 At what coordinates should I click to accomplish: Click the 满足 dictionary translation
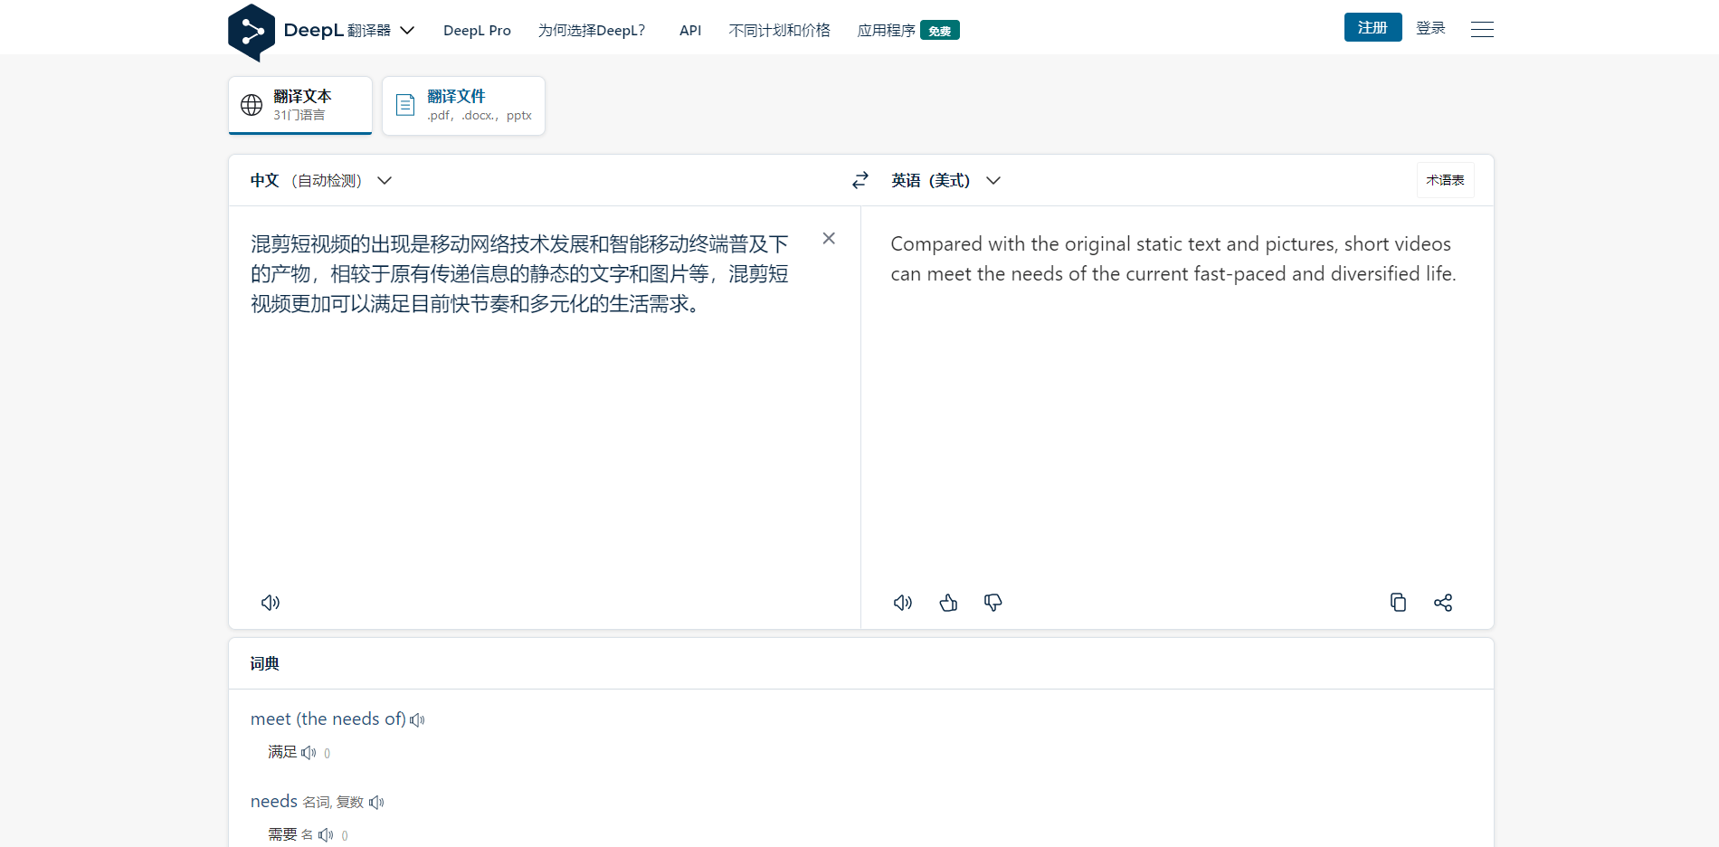pos(282,752)
